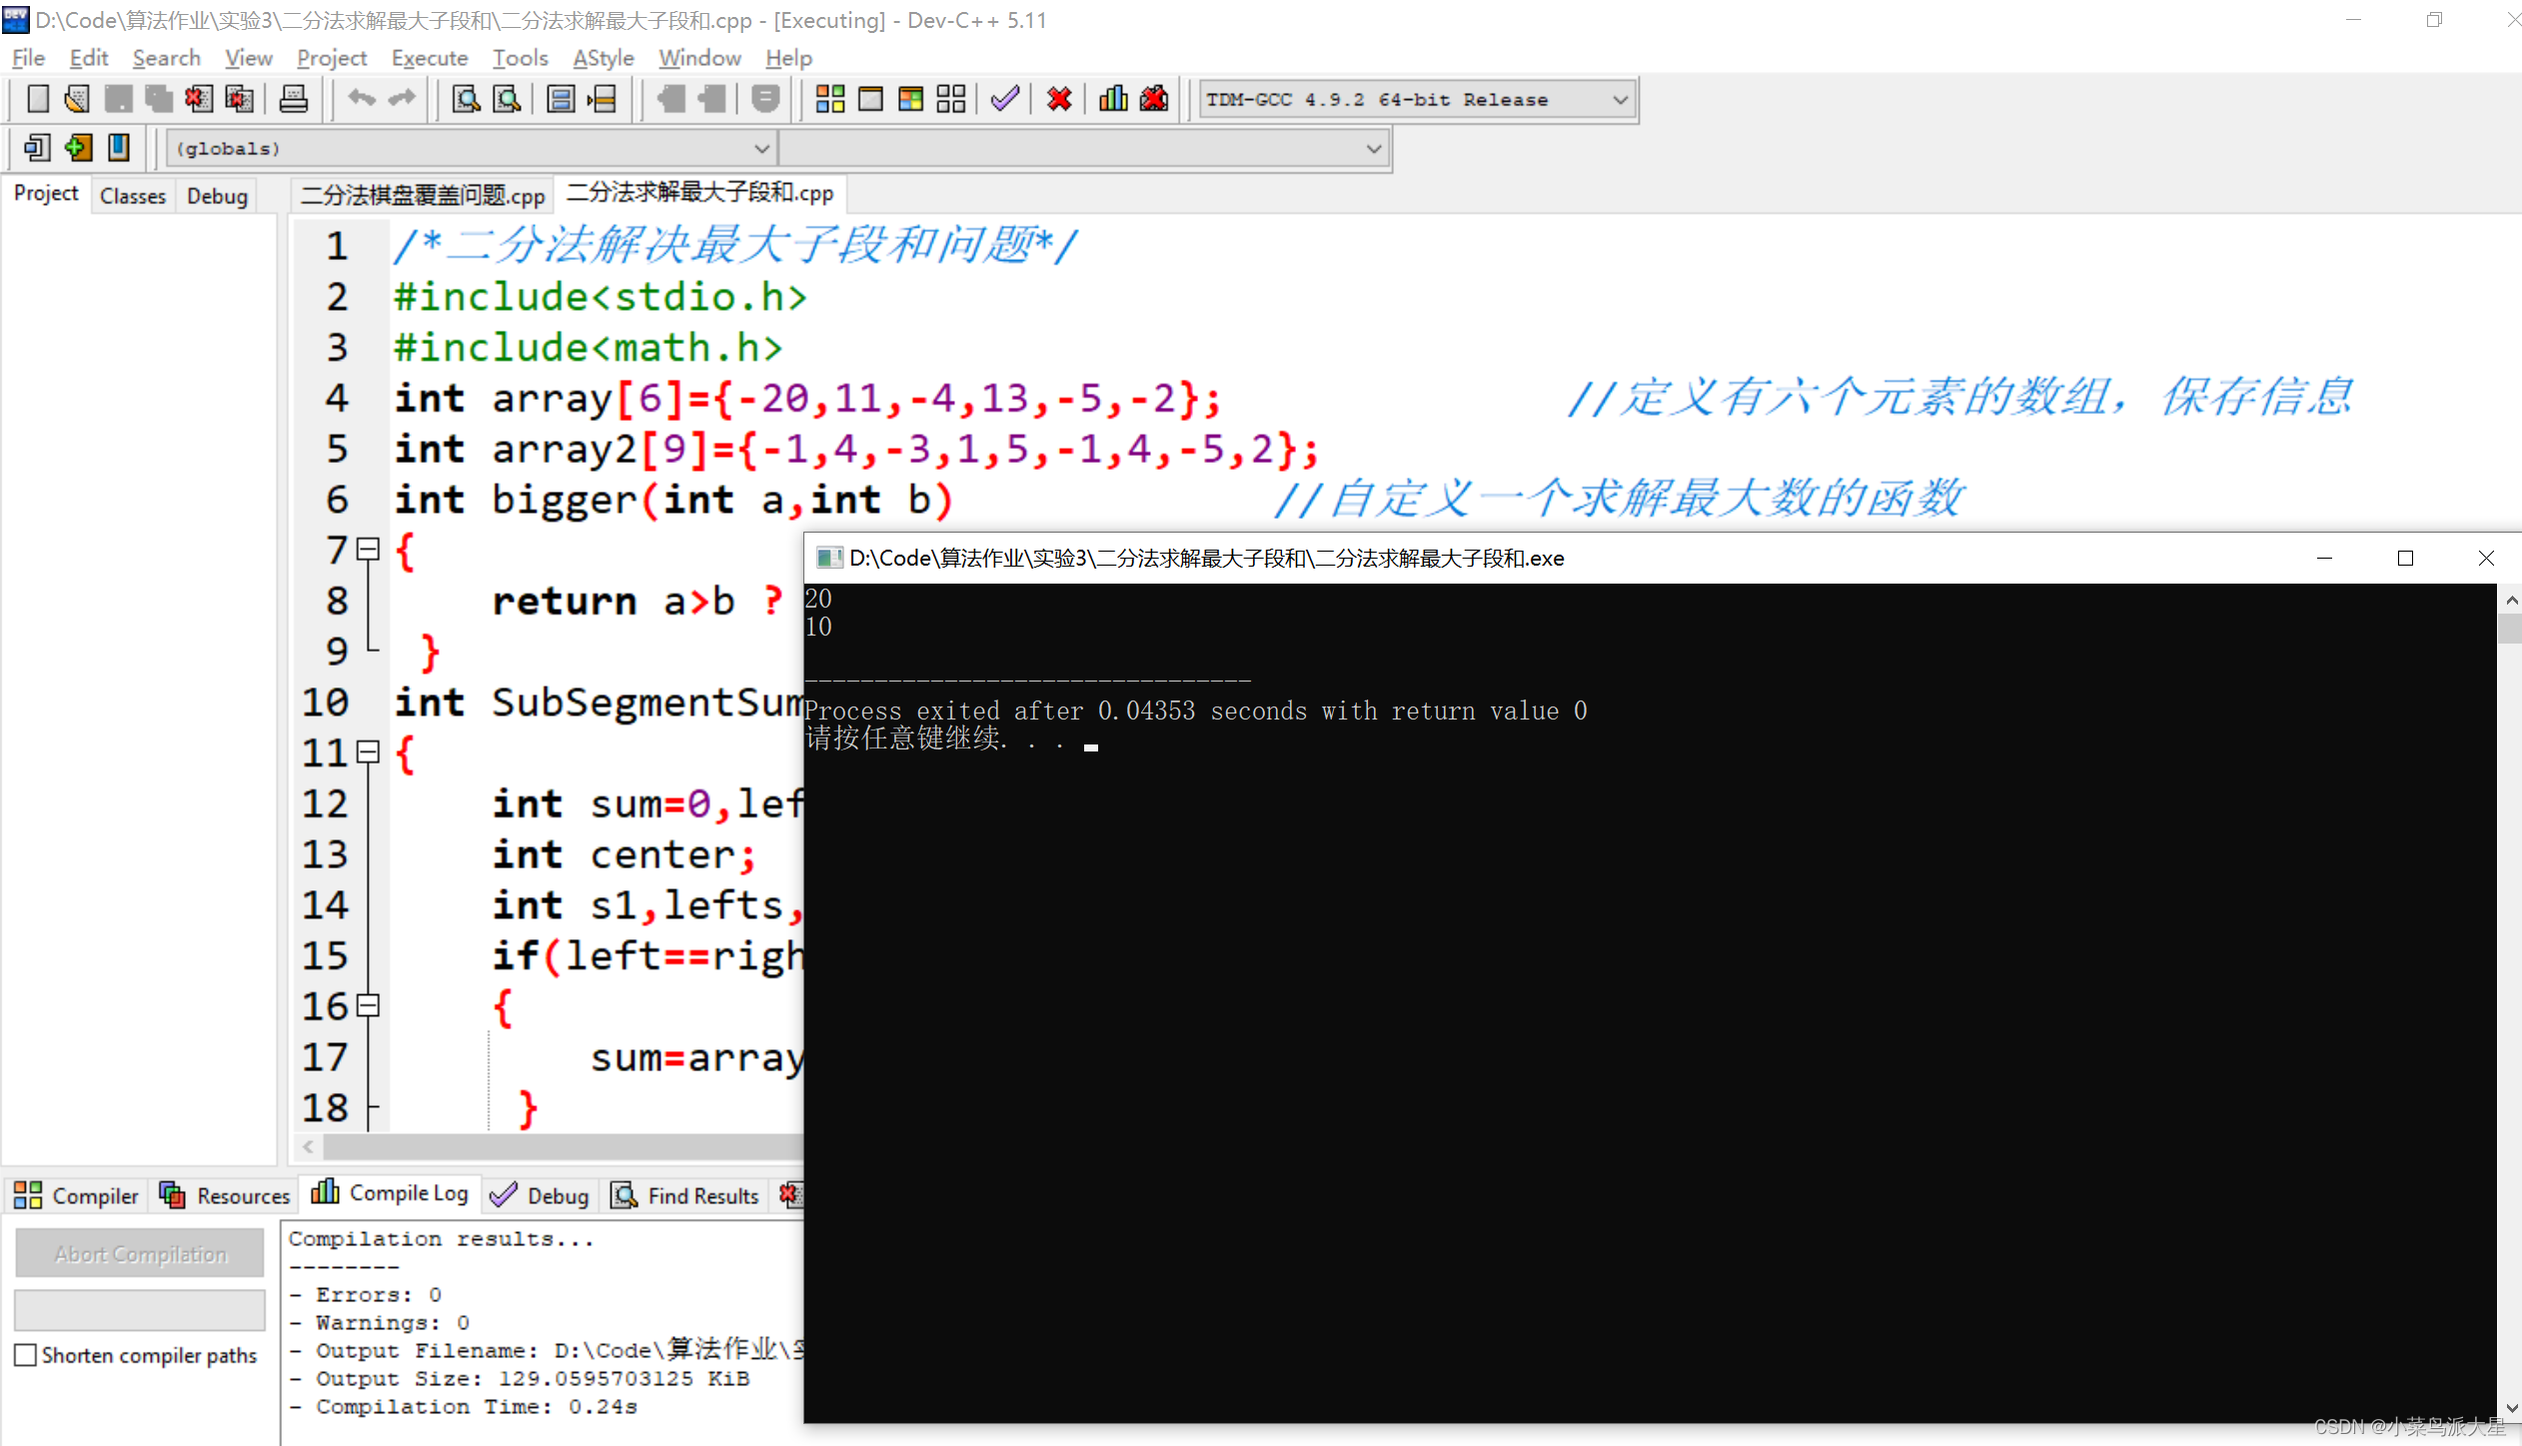
Task: Click the red X Stop Execution icon
Action: point(1059,99)
